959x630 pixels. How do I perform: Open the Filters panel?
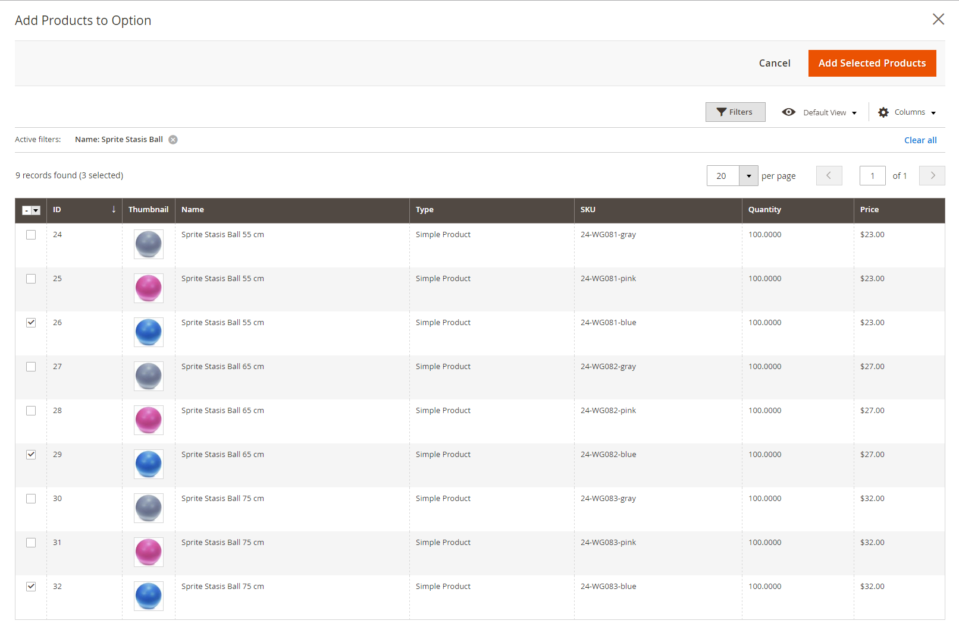[x=735, y=112]
